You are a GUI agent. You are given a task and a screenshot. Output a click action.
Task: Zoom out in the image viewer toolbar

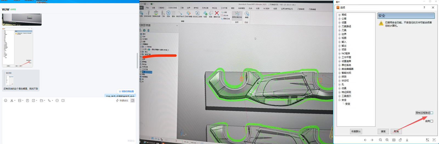pos(380,140)
